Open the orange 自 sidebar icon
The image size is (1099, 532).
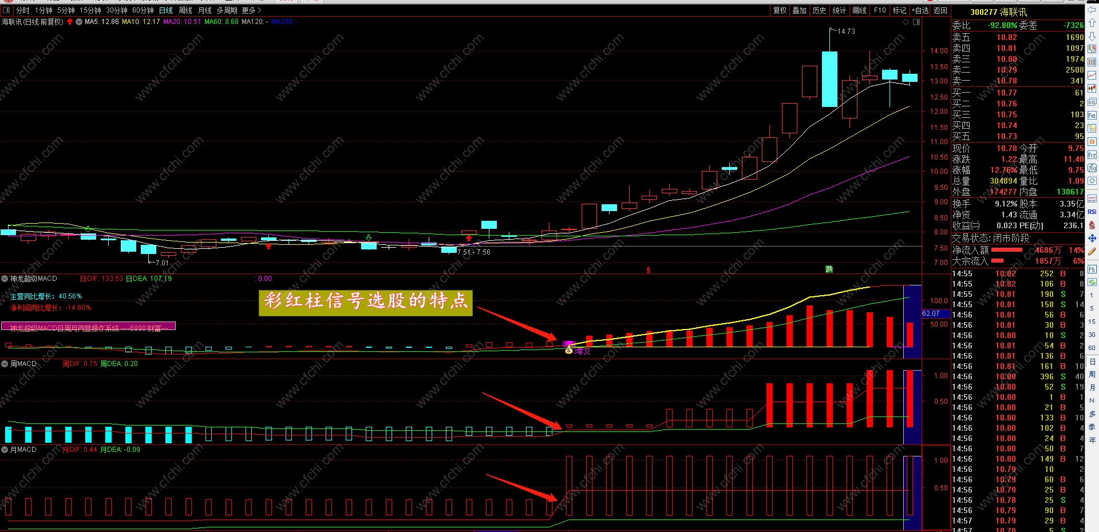click(1092, 142)
